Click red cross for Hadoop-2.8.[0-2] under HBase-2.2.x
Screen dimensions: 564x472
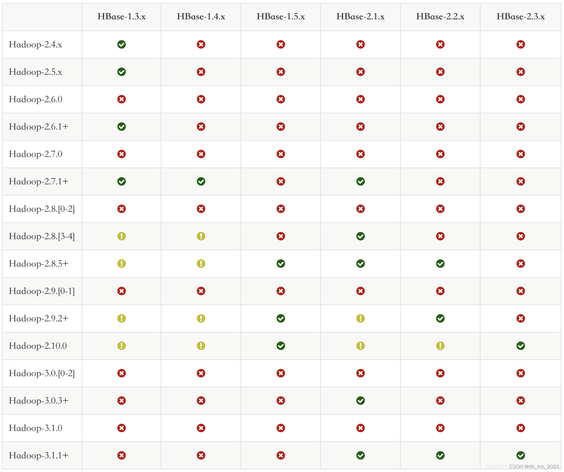pyautogui.click(x=440, y=209)
